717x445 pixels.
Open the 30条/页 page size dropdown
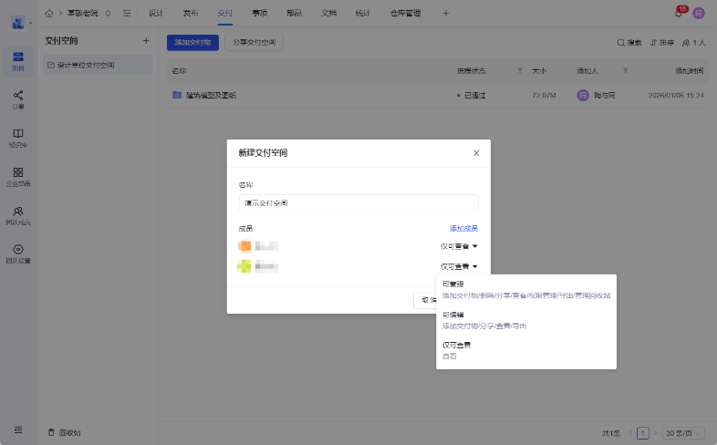tap(686, 432)
